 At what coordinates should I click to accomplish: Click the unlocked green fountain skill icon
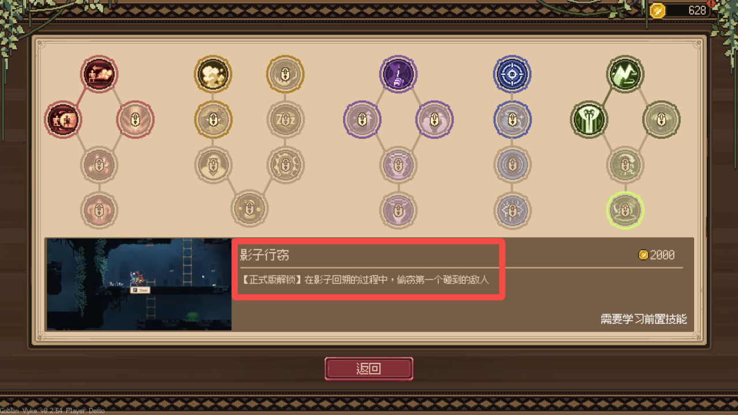(x=589, y=120)
